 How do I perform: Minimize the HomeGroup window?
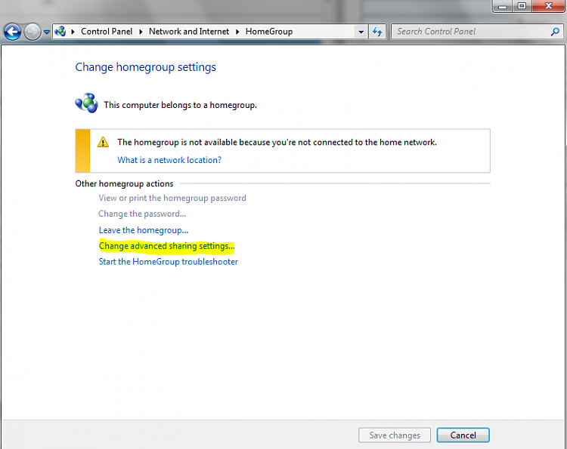tap(502, 6)
